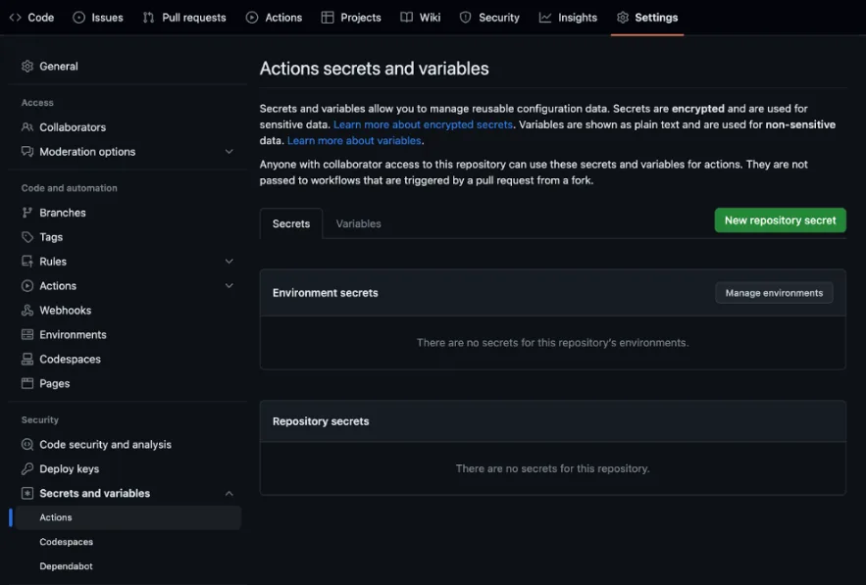Click the Wiki book icon
The image size is (866, 585).
click(406, 18)
